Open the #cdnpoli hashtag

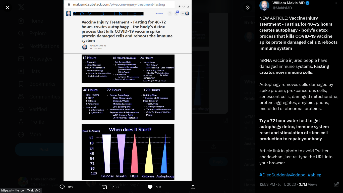coord(299,175)
